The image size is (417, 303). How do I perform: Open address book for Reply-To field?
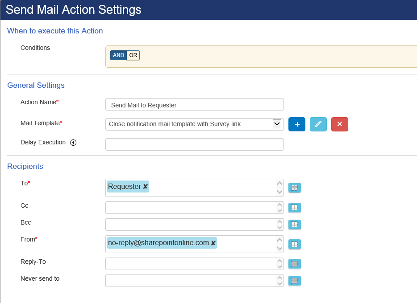[x=295, y=264]
